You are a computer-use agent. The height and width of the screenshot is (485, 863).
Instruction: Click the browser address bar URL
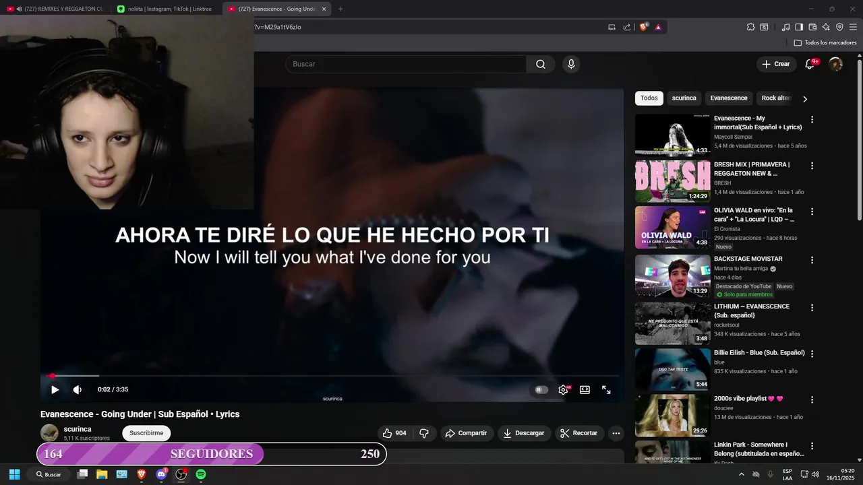[278, 27]
